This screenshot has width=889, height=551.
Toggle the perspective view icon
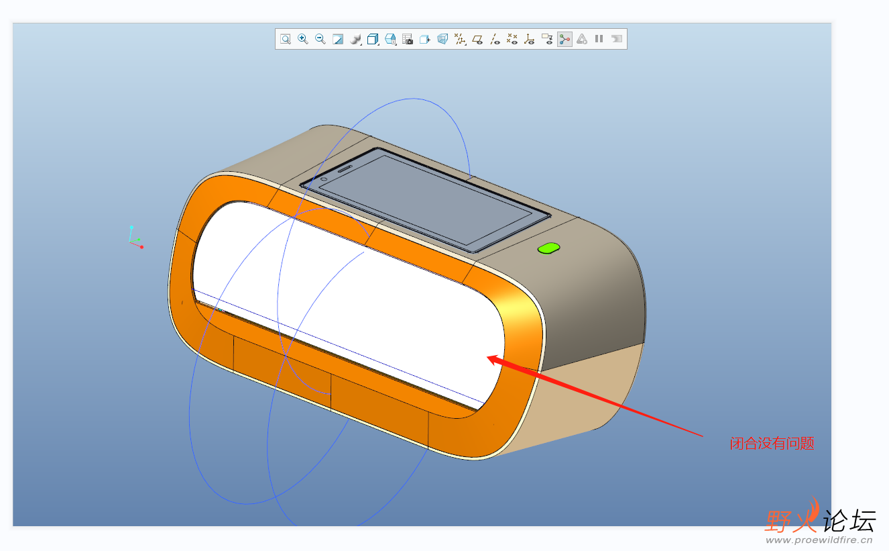point(442,39)
